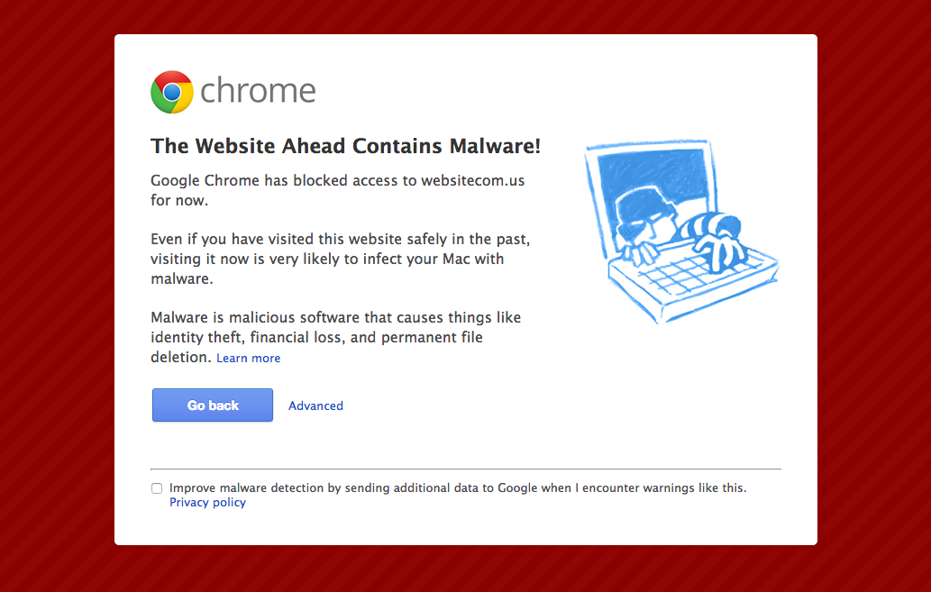Open the Advanced options link
Screen dimensions: 931x592
(x=315, y=406)
